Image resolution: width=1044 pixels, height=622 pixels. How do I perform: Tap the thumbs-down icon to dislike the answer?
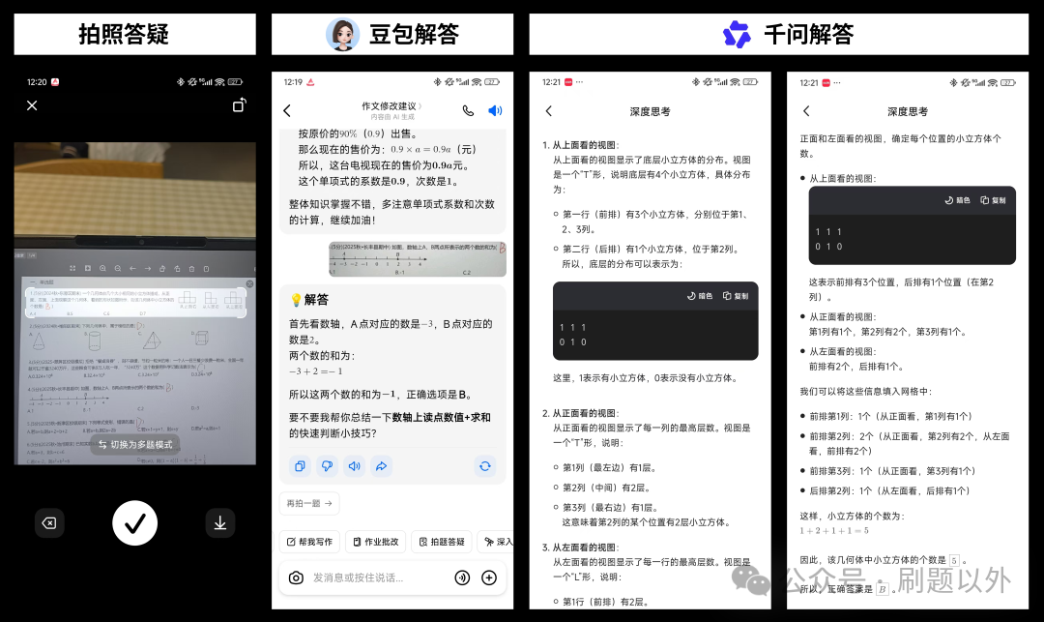[328, 466]
